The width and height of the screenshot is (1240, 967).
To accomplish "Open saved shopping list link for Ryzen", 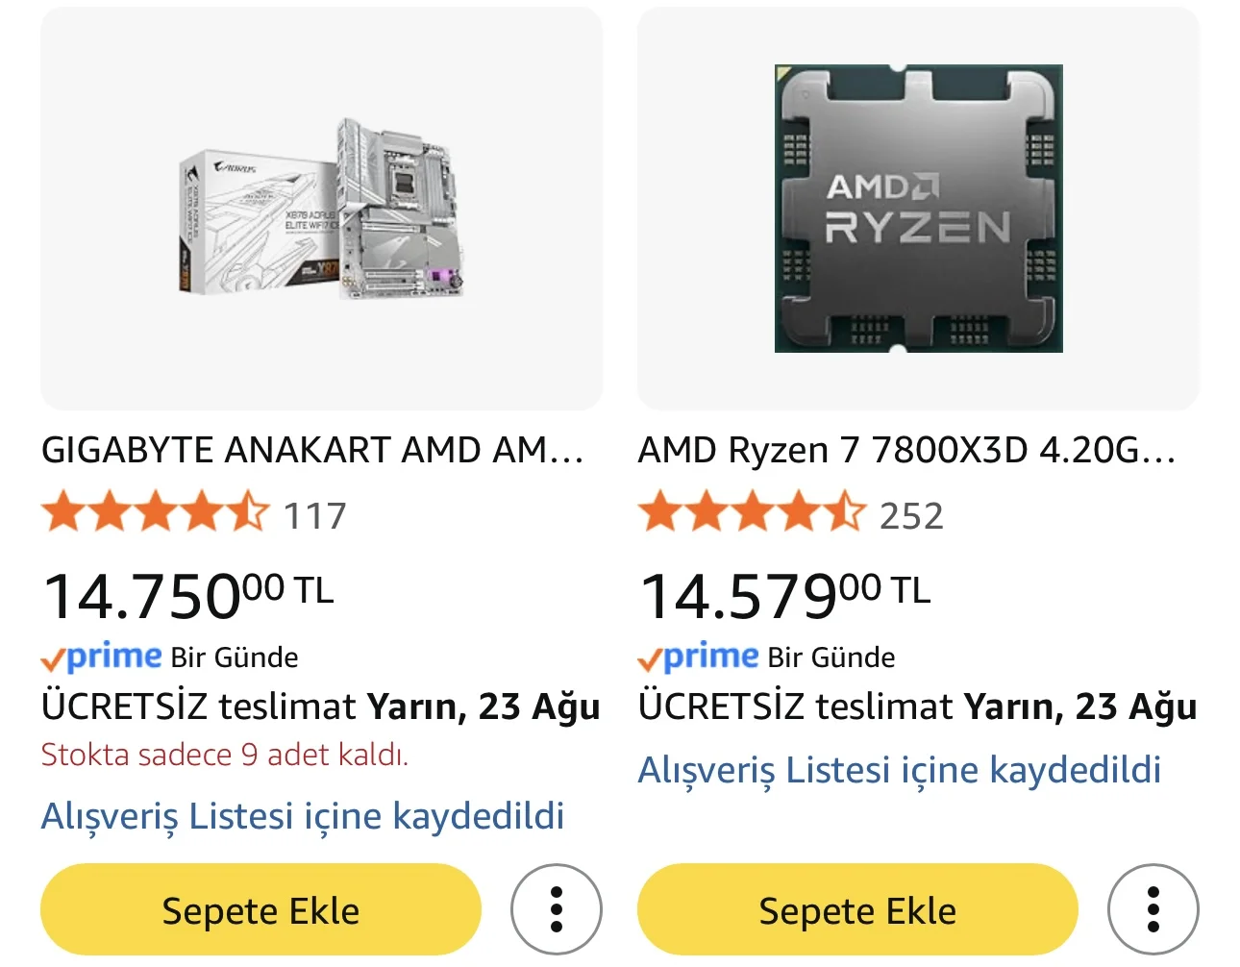I will 900,770.
